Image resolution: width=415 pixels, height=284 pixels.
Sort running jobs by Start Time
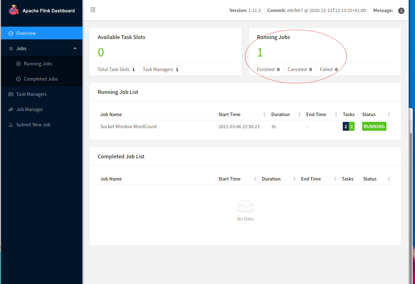(264, 115)
